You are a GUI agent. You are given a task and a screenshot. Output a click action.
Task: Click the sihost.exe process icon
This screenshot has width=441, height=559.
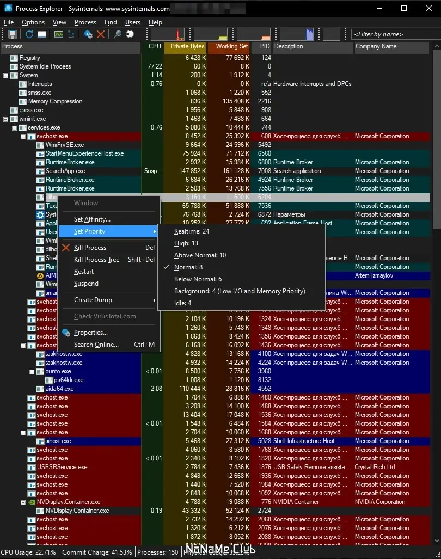[40, 441]
